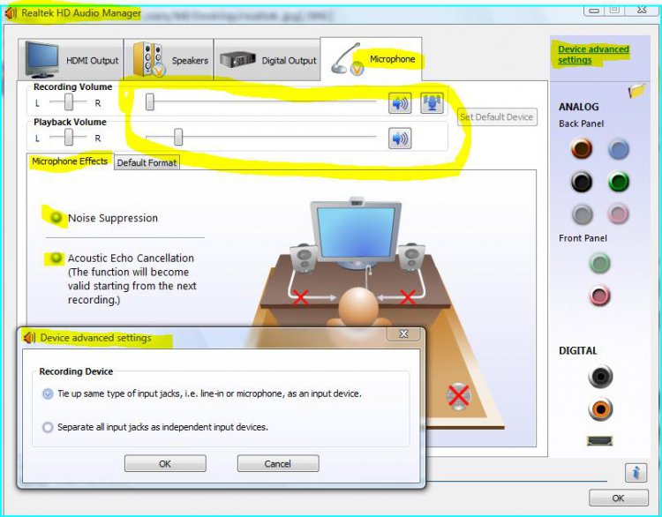The width and height of the screenshot is (662, 517).
Task: Click the red X speaker in room illustration
Action: click(458, 396)
